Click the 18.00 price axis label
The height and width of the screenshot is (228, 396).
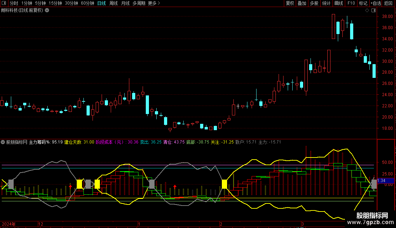click(387, 128)
